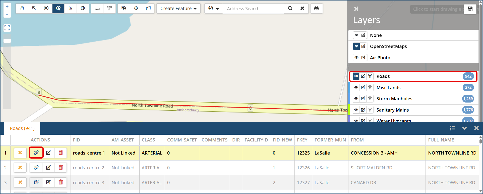
Task: Click the FORMER_MUN column header
Action: point(330,140)
